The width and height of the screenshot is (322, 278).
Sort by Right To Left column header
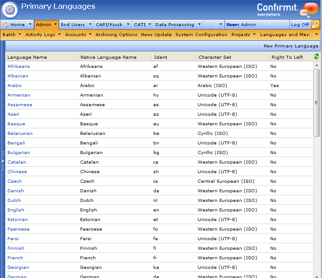[x=287, y=57]
